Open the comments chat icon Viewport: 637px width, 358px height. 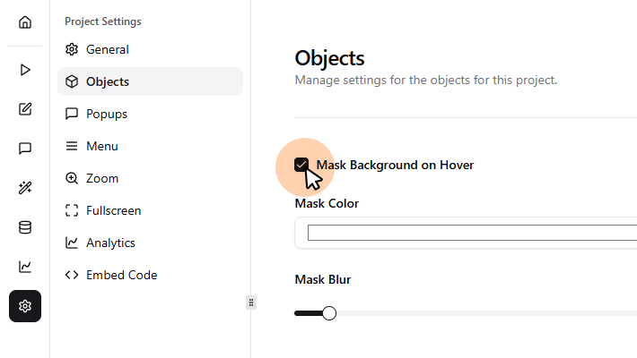(25, 149)
